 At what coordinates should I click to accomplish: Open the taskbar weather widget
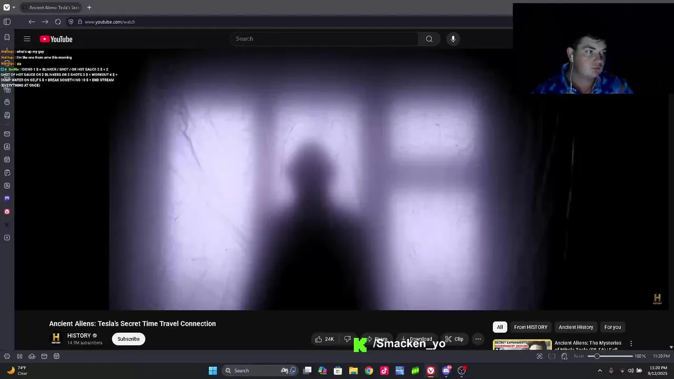(x=16, y=371)
